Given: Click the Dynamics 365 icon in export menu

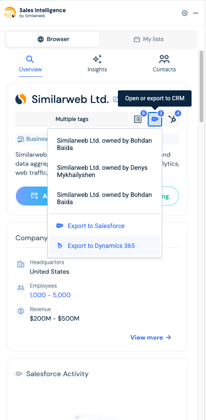Looking at the screenshot, I should [60, 246].
